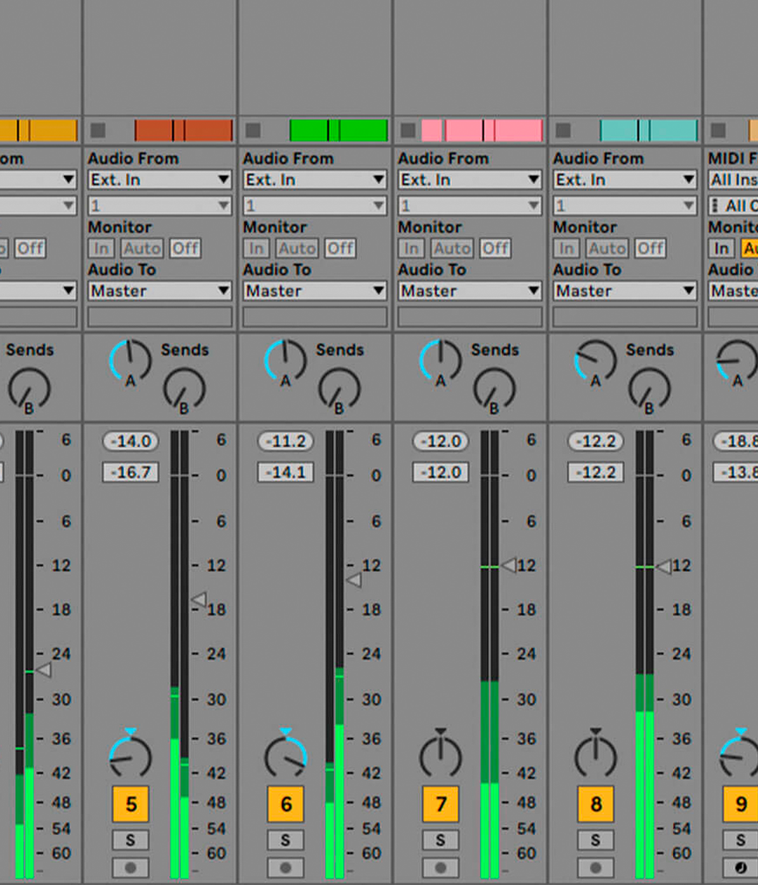Click the Send A knob on track 6
This screenshot has width=758, height=885.
(285, 361)
